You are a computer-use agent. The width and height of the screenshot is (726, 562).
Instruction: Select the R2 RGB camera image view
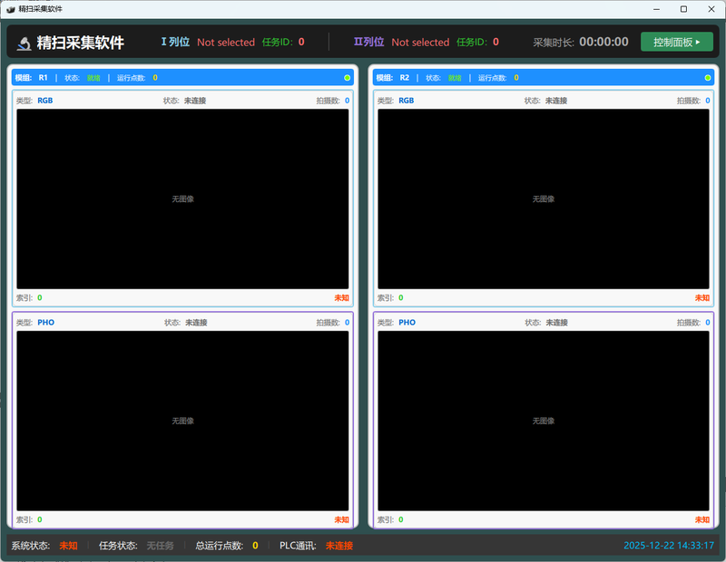pyautogui.click(x=544, y=199)
